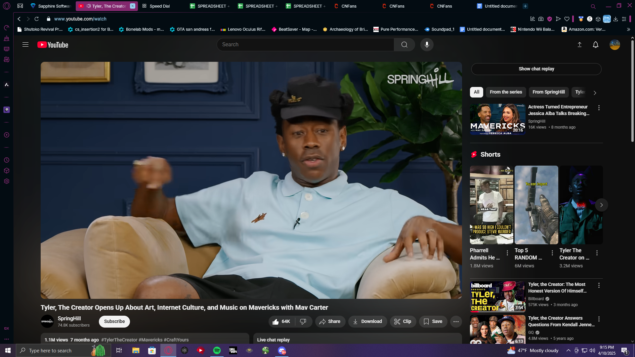Click the voice search microphone icon
635x357 pixels.
click(427, 45)
